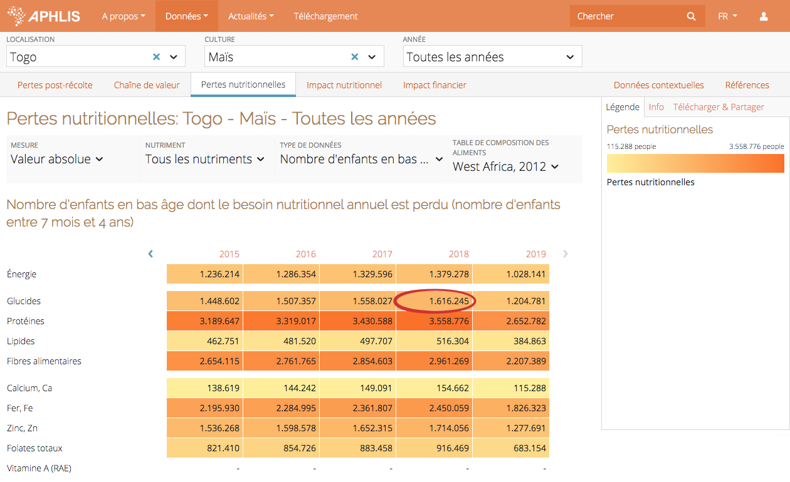The width and height of the screenshot is (790, 482).
Task: Open the Pertes post-récolte tab
Action: click(55, 85)
